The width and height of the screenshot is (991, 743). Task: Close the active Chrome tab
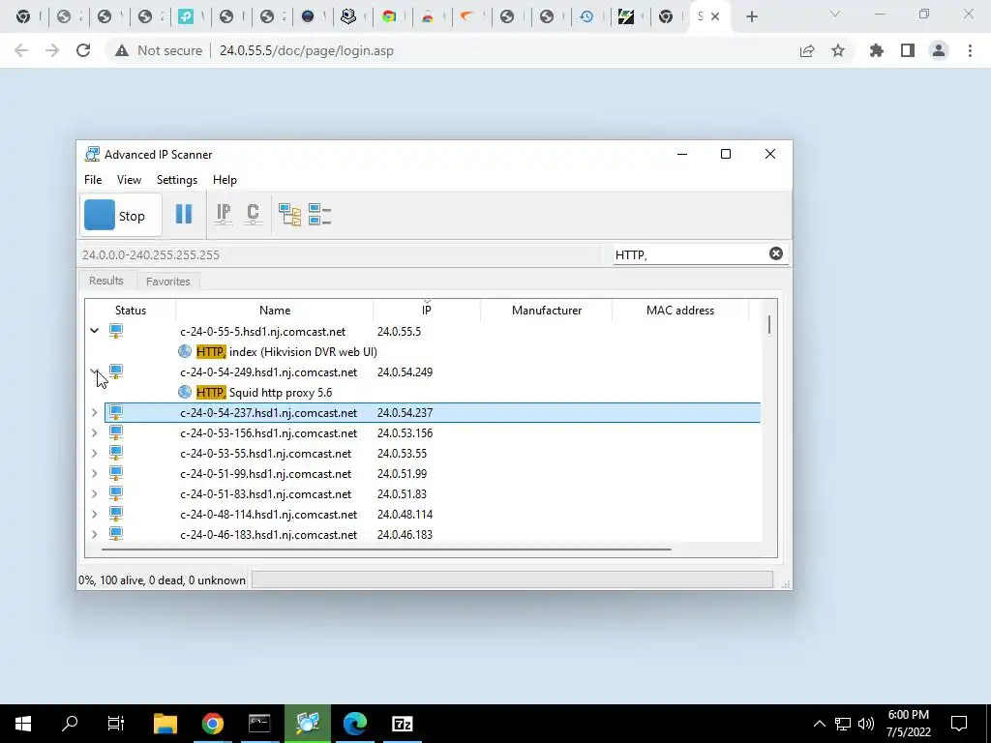[x=715, y=16]
